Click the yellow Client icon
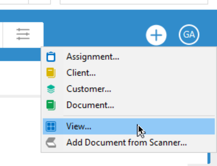The width and height of the screenshot is (217, 166). (51, 73)
